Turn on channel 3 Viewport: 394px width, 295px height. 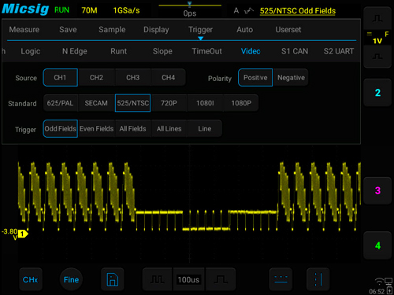pyautogui.click(x=377, y=190)
